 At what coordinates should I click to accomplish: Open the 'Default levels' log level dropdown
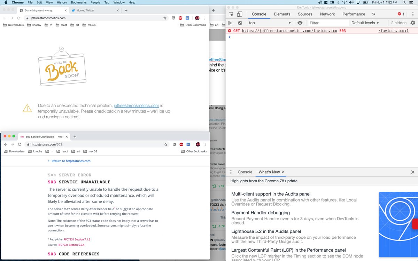(x=365, y=23)
